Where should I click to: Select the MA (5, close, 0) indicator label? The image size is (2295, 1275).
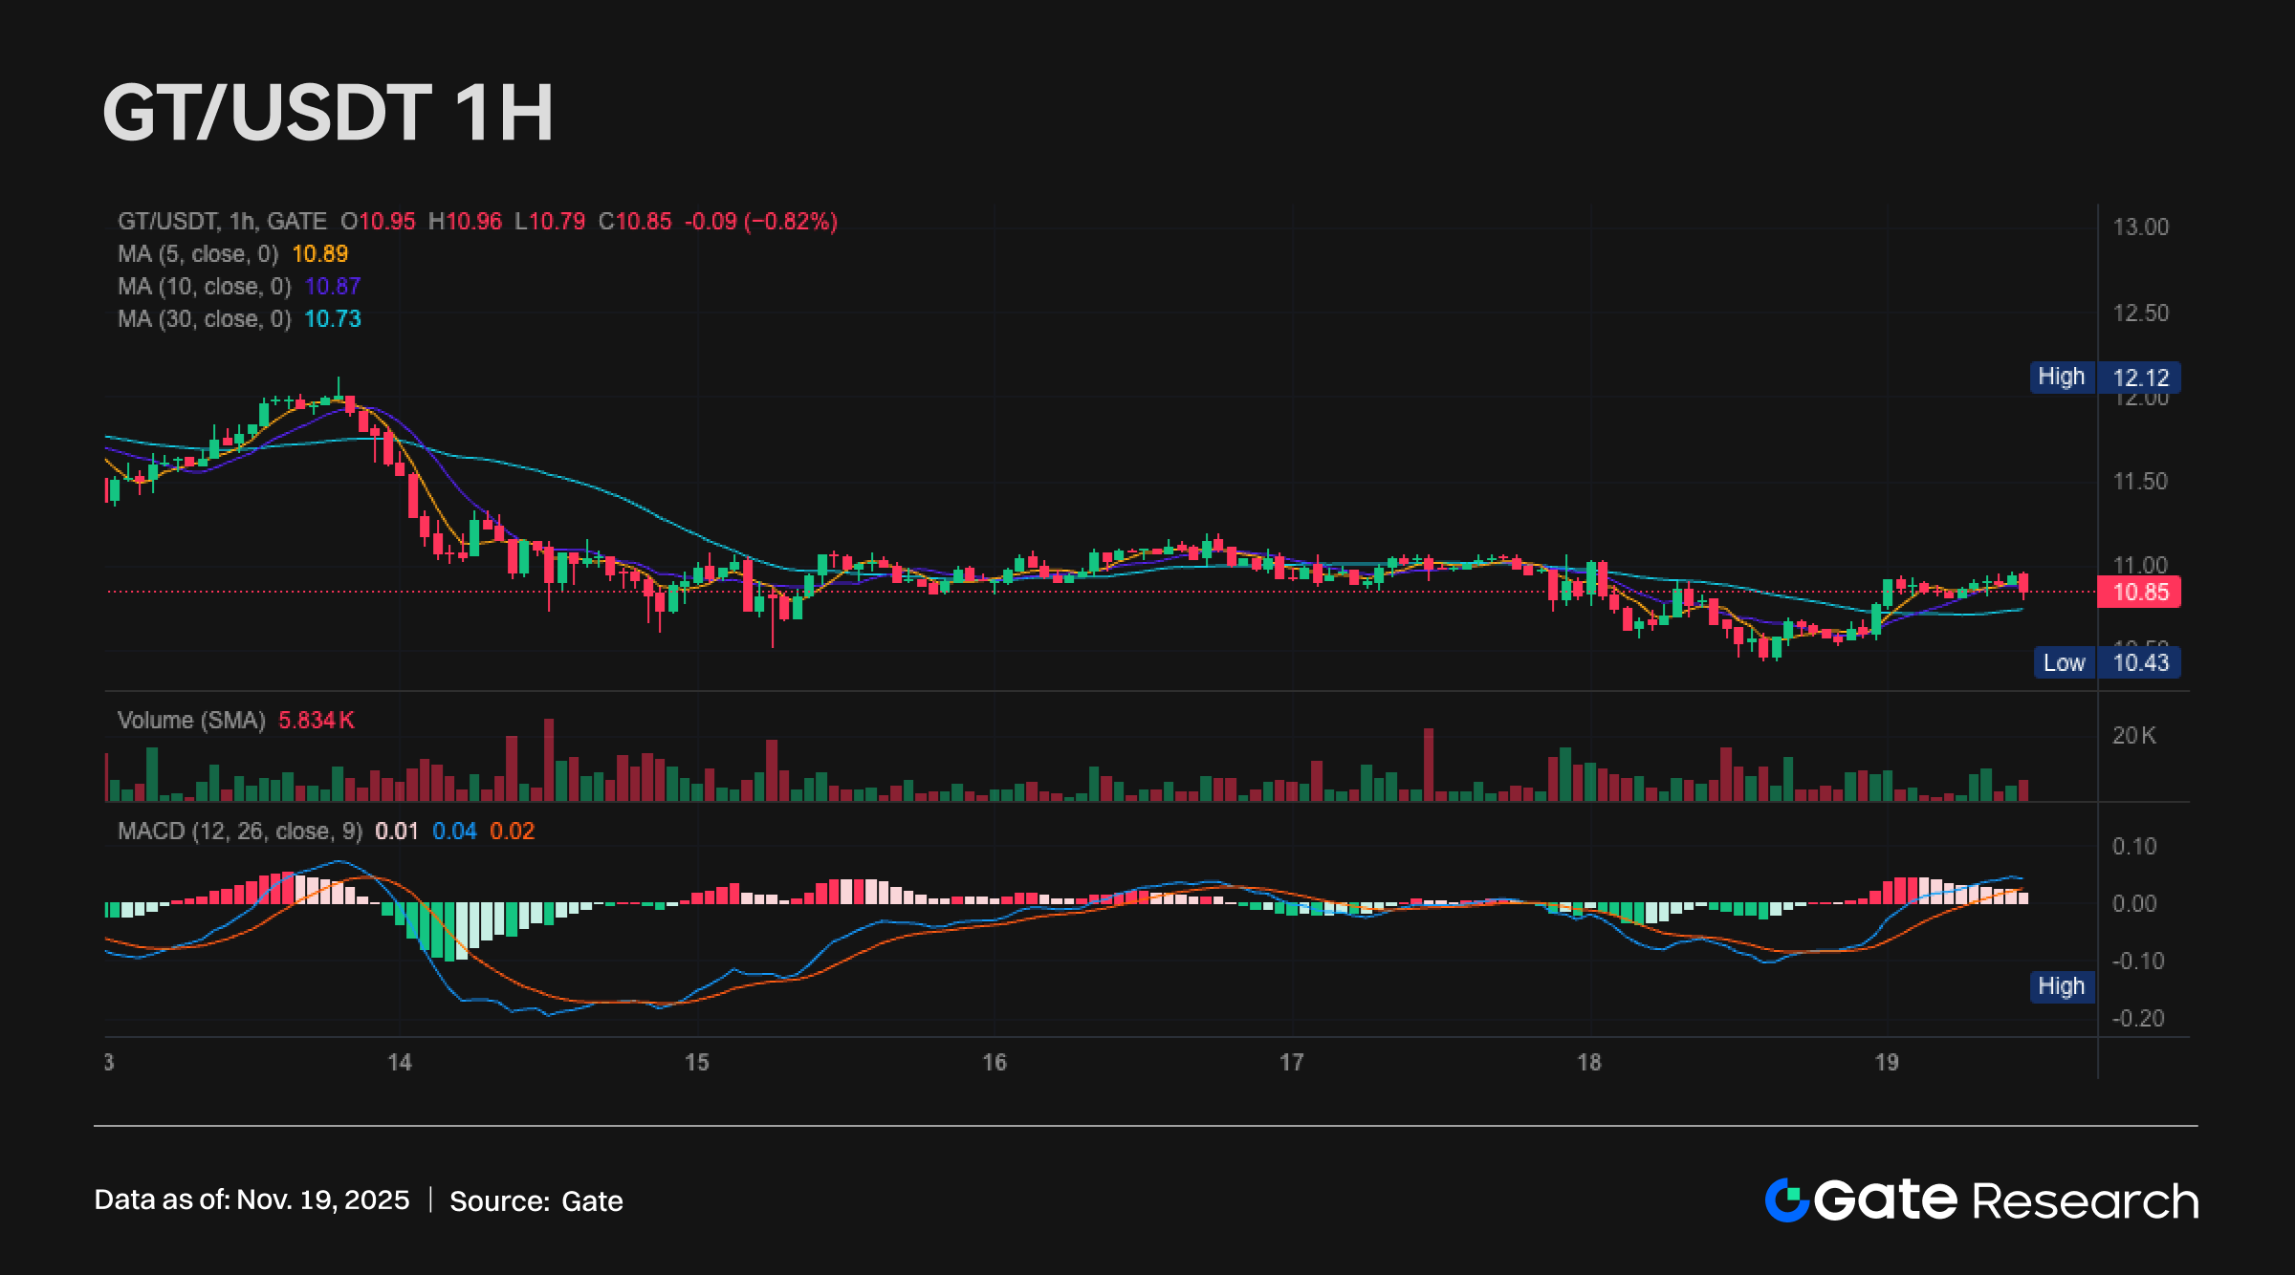[198, 254]
